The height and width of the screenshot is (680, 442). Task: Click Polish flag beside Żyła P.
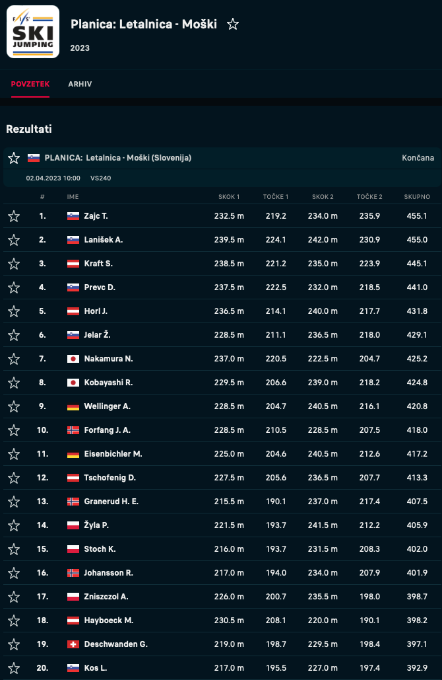point(73,526)
